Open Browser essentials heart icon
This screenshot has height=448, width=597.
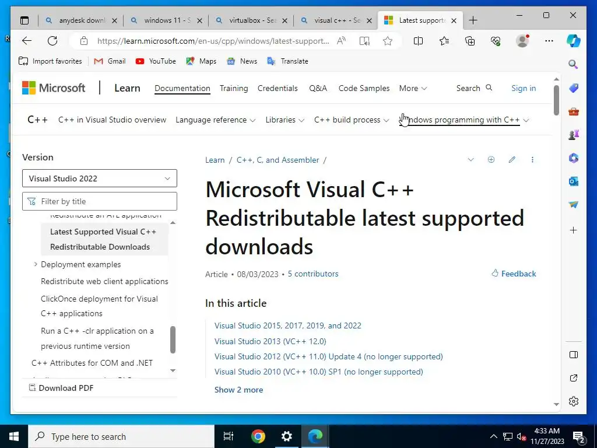(x=496, y=41)
